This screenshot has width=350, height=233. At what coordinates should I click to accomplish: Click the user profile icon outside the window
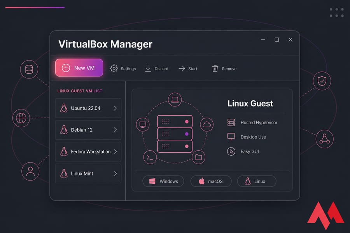tap(30, 172)
